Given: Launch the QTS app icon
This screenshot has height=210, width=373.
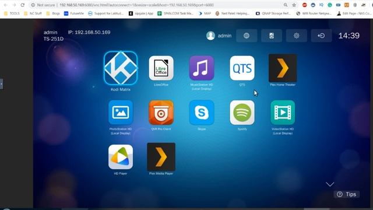Looking at the screenshot, I should click(242, 68).
